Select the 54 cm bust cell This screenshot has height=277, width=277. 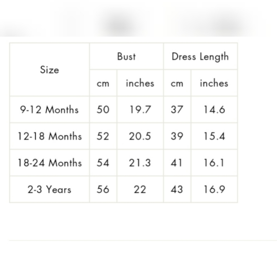[x=103, y=163]
